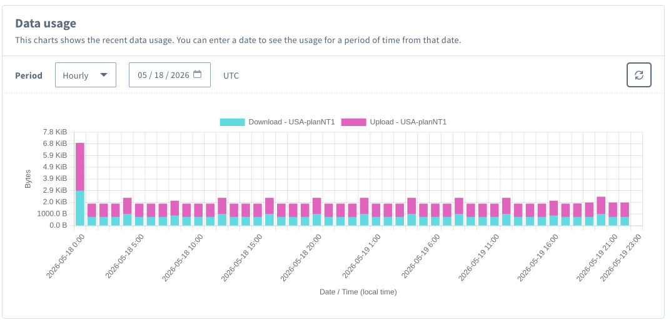This screenshot has width=671, height=325.
Task: Click the 2026-05-19 6:00 axis label
Action: (x=422, y=256)
